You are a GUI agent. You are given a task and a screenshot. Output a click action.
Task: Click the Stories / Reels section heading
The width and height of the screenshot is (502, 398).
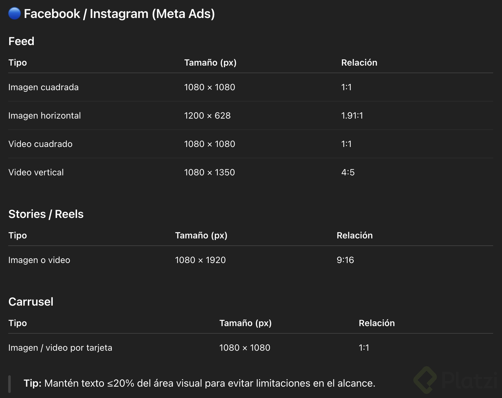tap(46, 214)
